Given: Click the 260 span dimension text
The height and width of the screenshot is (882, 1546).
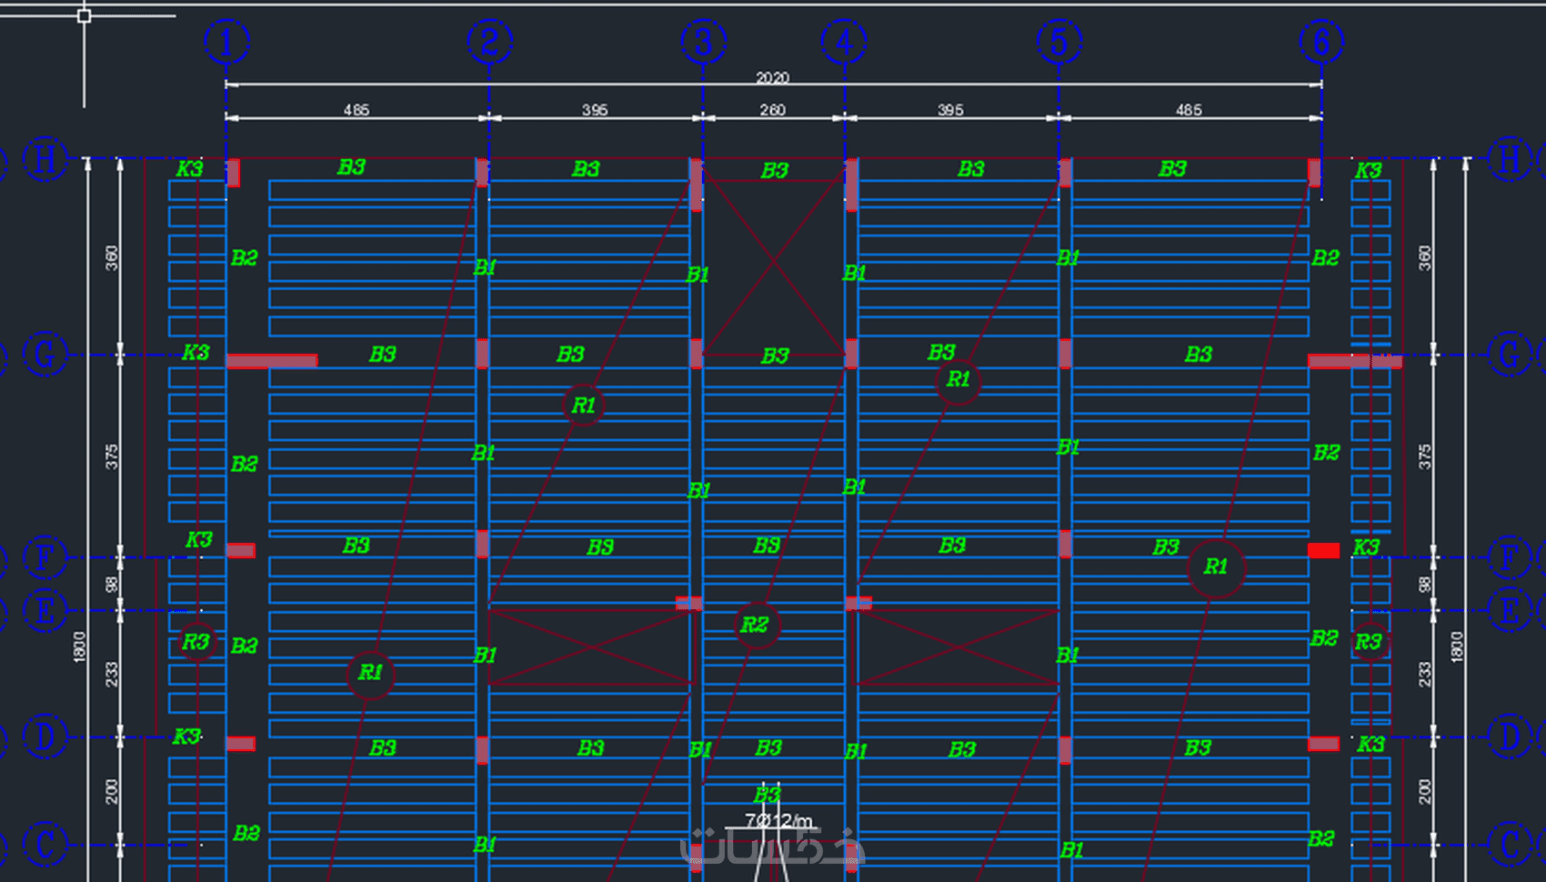Looking at the screenshot, I should (773, 110).
